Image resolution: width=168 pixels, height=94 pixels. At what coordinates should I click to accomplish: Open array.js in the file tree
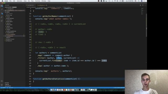8,17
